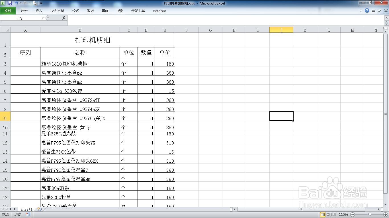Click the title cell 打印机明细
This screenshot has height=218, width=389.
coord(93,40)
